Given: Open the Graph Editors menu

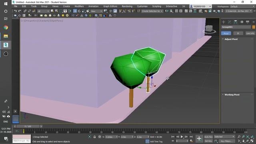Looking at the screenshot, I should pyautogui.click(x=110, y=6).
